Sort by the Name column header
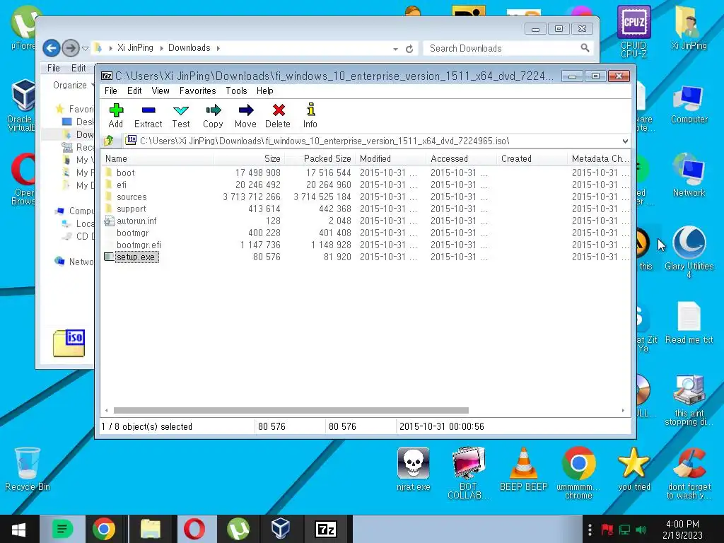This screenshot has height=543, width=724. 158,159
